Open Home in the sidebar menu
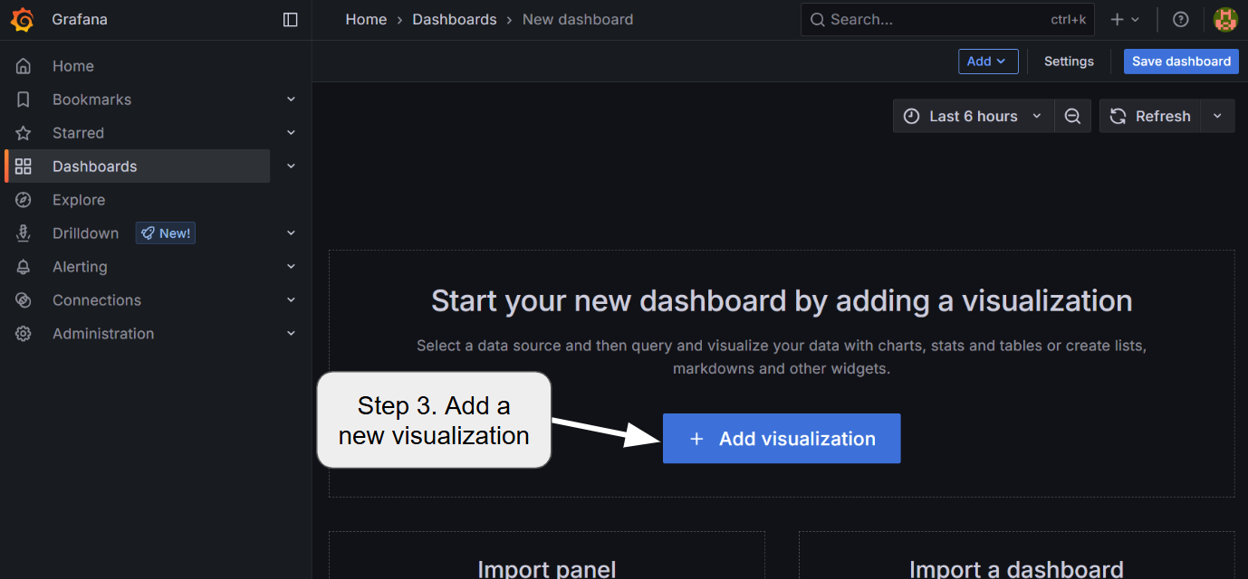Viewport: 1248px width, 579px height. 73,66
